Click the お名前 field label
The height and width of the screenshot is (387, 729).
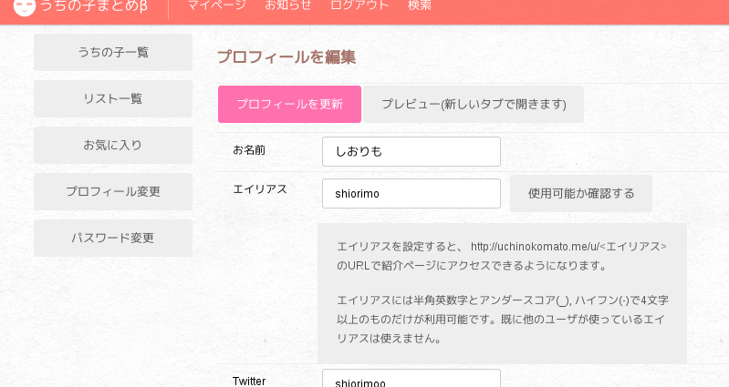tap(249, 149)
